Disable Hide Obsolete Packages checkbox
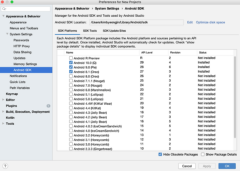This screenshot has height=171, width=240. tap(160, 154)
